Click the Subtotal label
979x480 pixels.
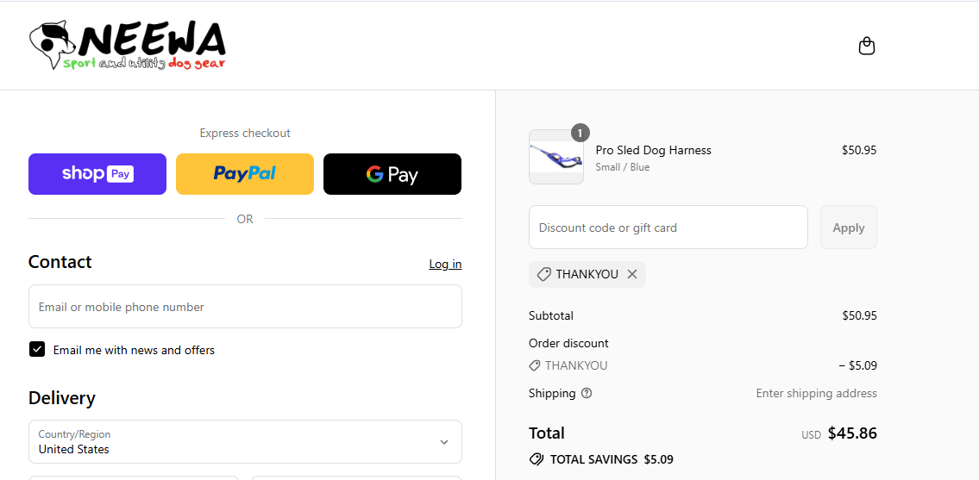click(551, 316)
